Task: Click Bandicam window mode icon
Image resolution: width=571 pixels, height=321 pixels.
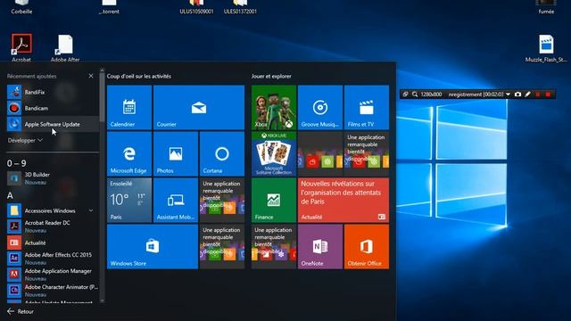Action: pos(405,95)
